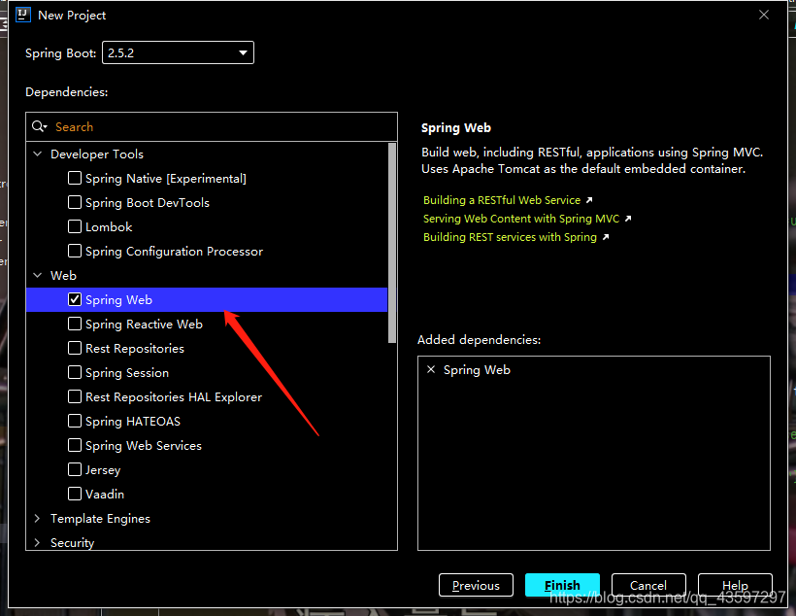The image size is (796, 616).
Task: Check Spring Reactive Web dependency
Action: tap(75, 324)
